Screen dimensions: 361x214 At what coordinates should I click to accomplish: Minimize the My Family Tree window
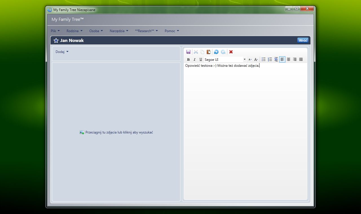[x=289, y=9]
